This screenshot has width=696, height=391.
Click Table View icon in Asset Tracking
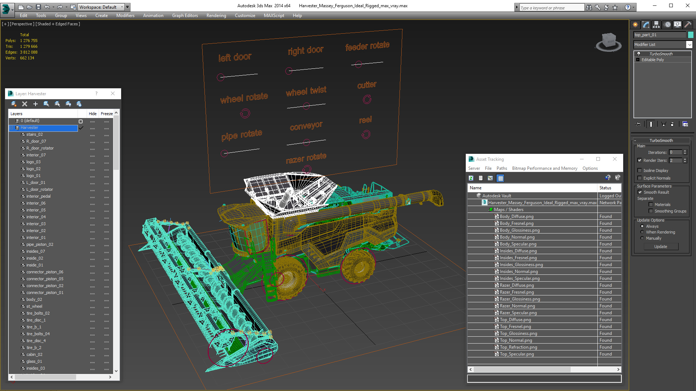pos(500,178)
